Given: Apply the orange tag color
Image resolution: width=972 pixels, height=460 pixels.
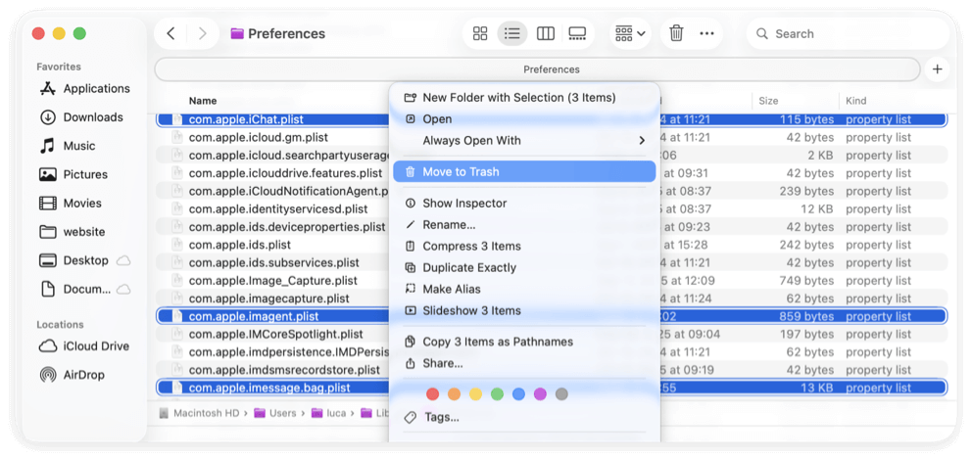Looking at the screenshot, I should pos(455,393).
